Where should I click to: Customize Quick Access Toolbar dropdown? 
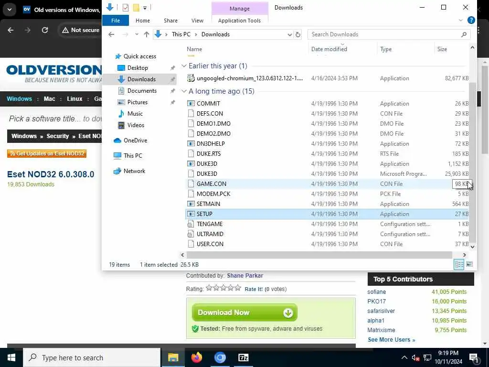point(145,8)
